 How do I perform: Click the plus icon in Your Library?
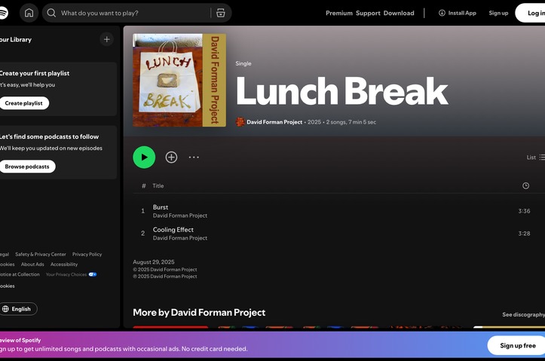click(107, 39)
